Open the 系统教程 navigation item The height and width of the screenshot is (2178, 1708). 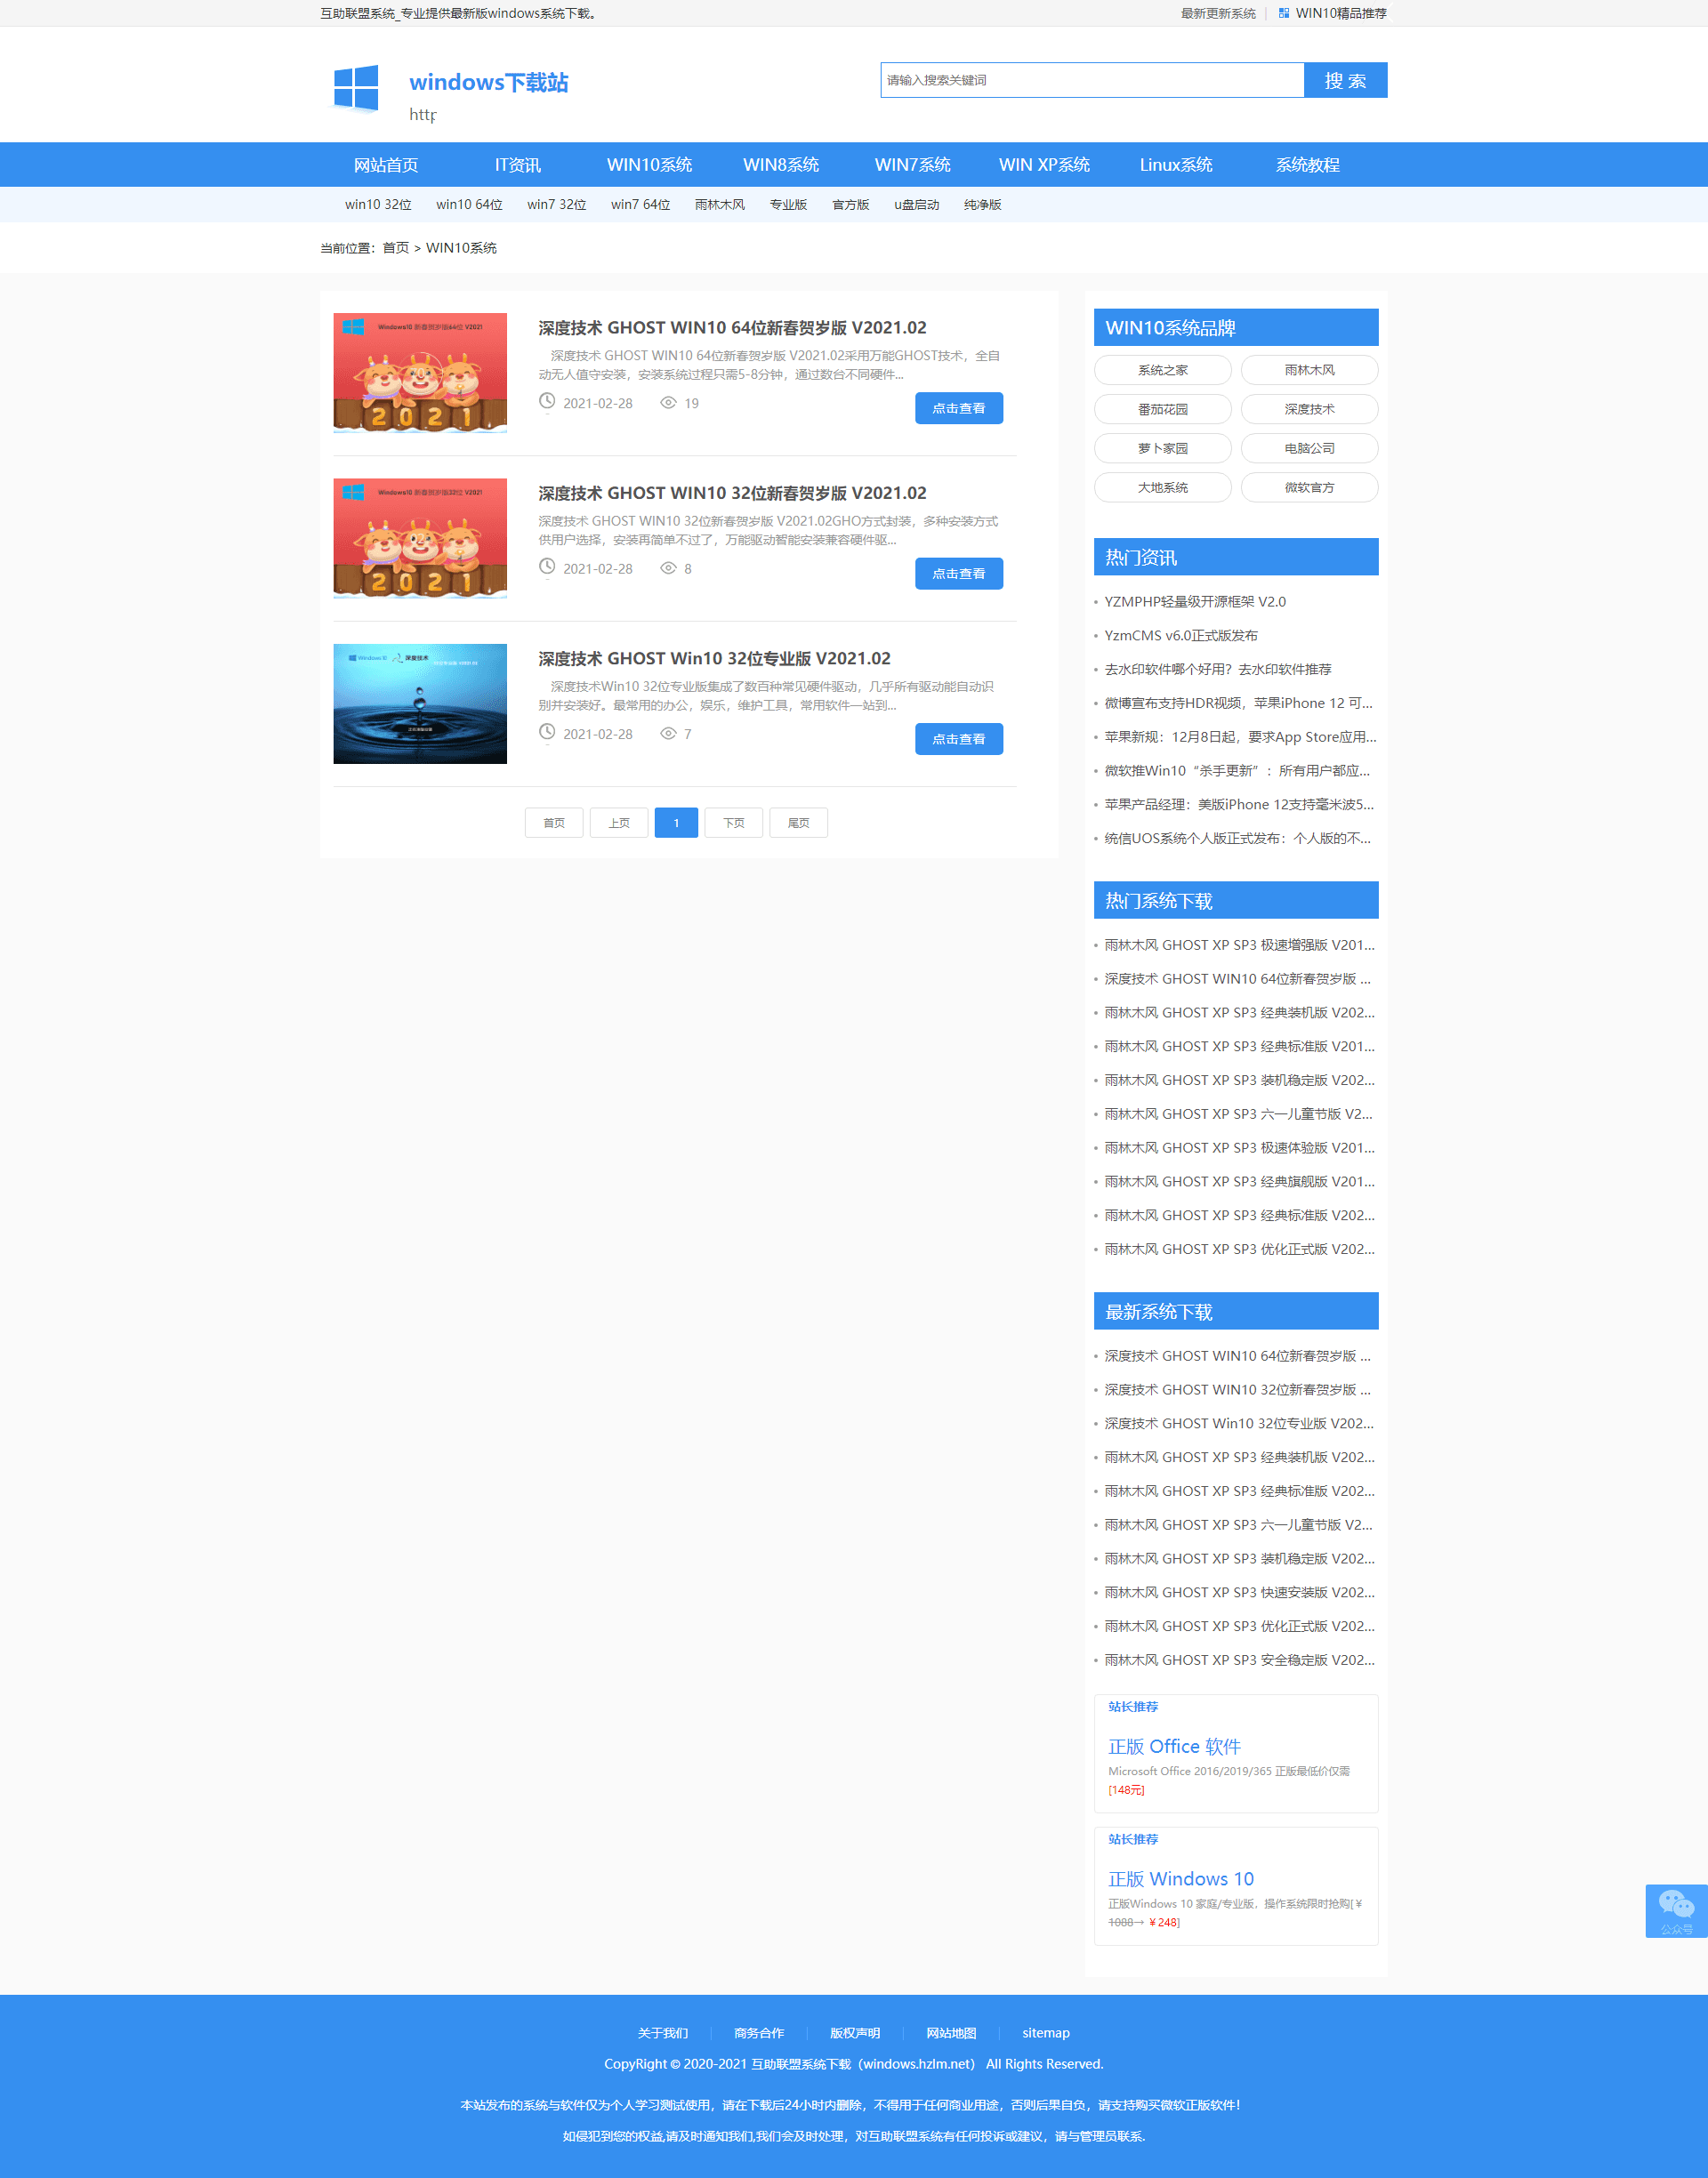click(1307, 165)
